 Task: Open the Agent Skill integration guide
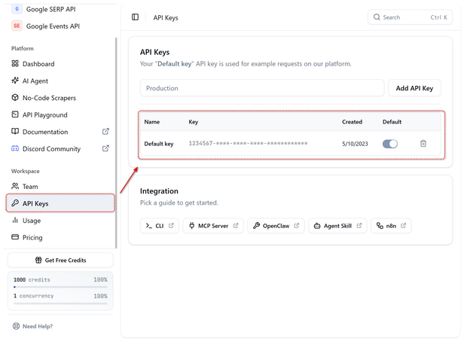337,226
